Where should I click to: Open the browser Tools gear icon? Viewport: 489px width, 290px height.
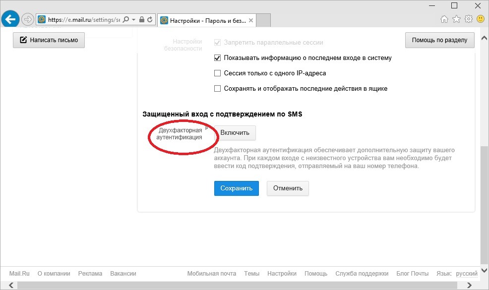tap(468, 19)
